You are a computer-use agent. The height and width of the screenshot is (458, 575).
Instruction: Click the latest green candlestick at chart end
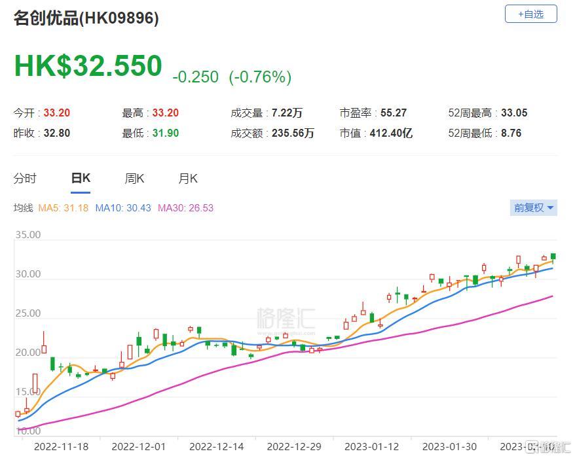[x=553, y=257]
